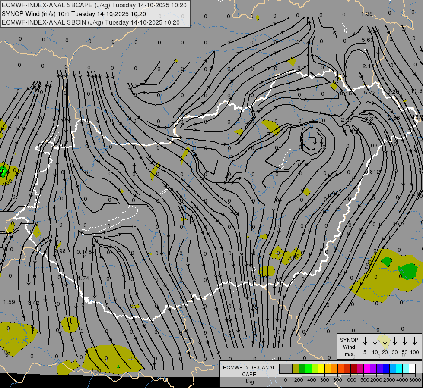Click the blue 2500 J/kg CAPE swatch
423x388 pixels.
(x=386, y=369)
